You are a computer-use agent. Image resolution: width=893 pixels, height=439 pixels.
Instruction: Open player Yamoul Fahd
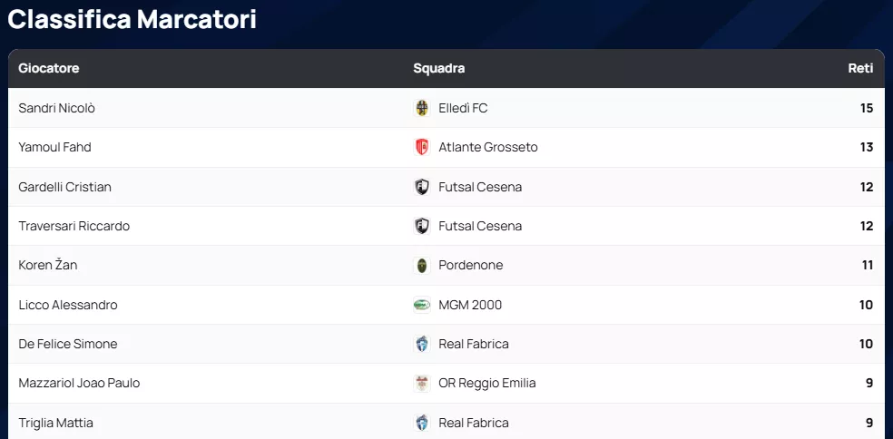[55, 147]
